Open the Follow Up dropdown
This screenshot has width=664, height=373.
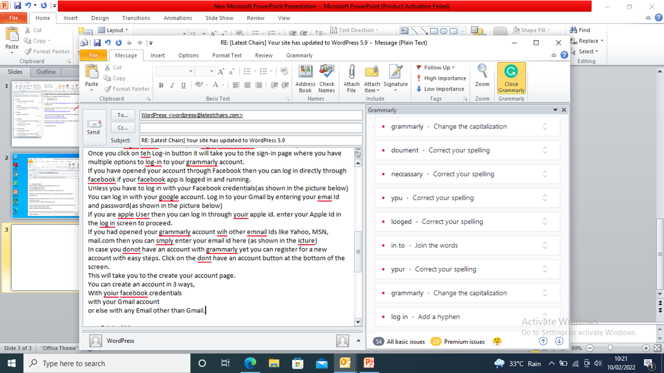click(435, 68)
